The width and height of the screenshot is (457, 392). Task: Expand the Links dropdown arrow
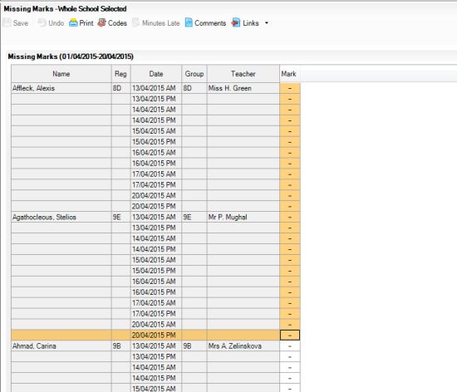click(x=267, y=23)
